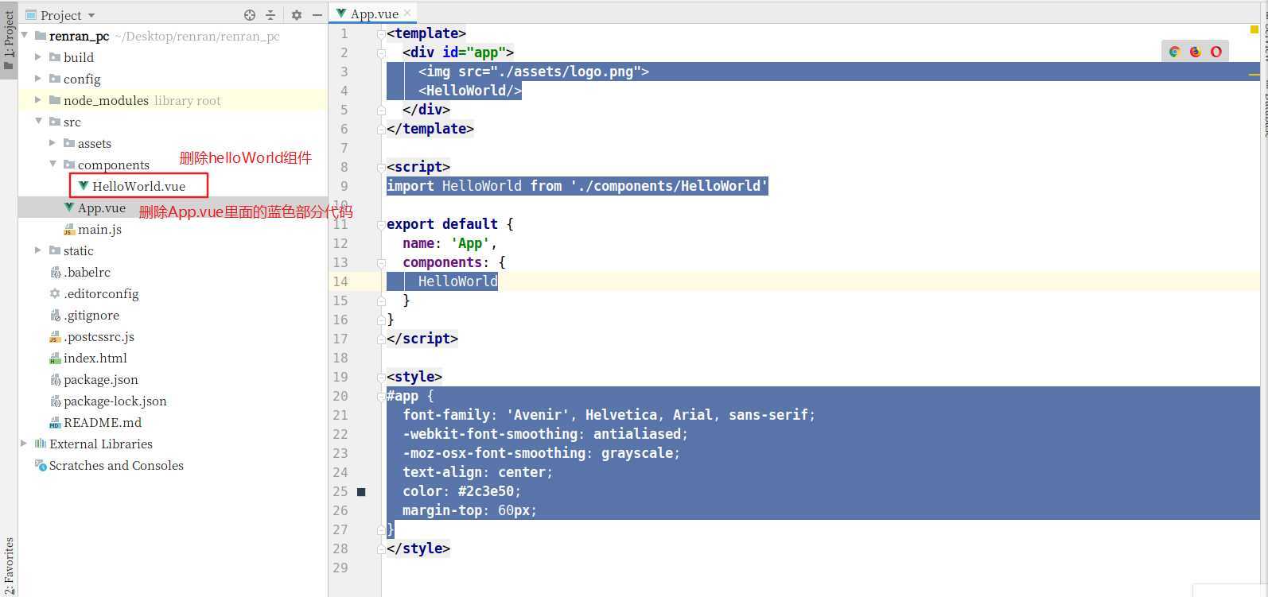Click the file icon next to .gitignore
The image size is (1268, 597).
tap(55, 316)
